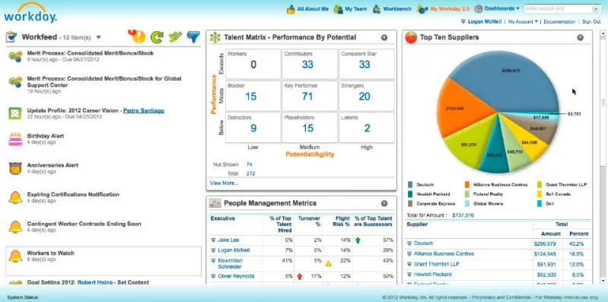Screen dimensions: 608x302
Task: Click the Workfeed clipboard icon
Action: click(x=11, y=37)
